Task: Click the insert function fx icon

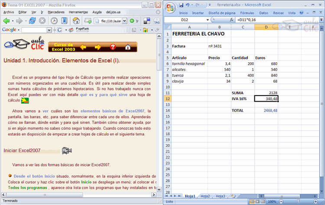Action: (x=232, y=20)
